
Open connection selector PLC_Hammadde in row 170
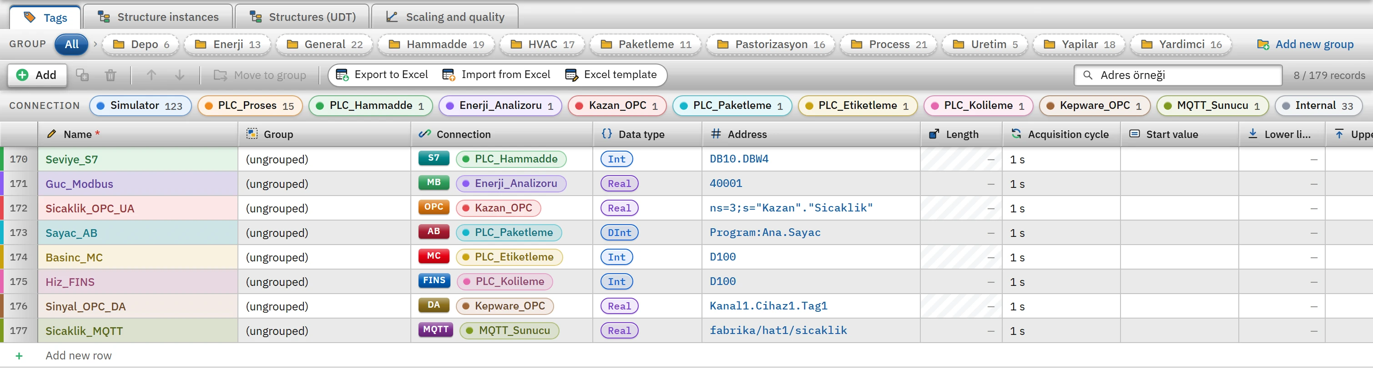[511, 159]
